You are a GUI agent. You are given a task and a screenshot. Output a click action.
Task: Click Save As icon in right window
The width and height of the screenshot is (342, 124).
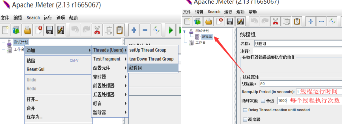click(240, 21)
